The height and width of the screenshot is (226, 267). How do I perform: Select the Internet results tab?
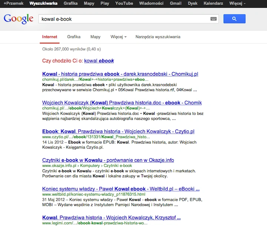tap(50, 37)
